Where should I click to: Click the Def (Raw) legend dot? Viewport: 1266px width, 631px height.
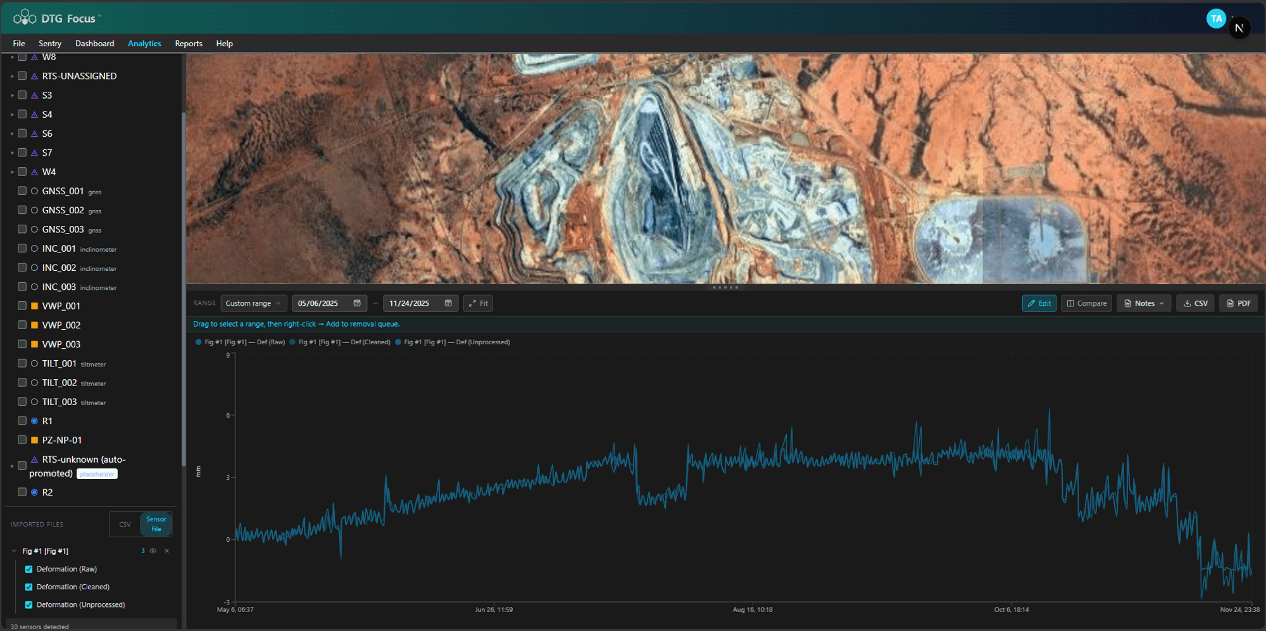coord(199,342)
